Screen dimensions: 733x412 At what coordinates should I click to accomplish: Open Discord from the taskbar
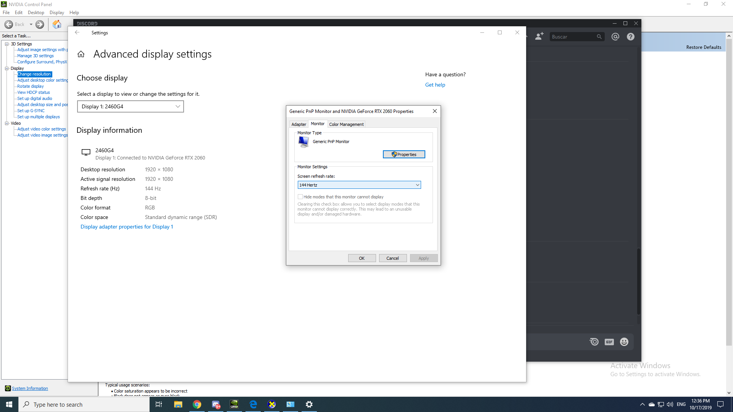[216, 404]
